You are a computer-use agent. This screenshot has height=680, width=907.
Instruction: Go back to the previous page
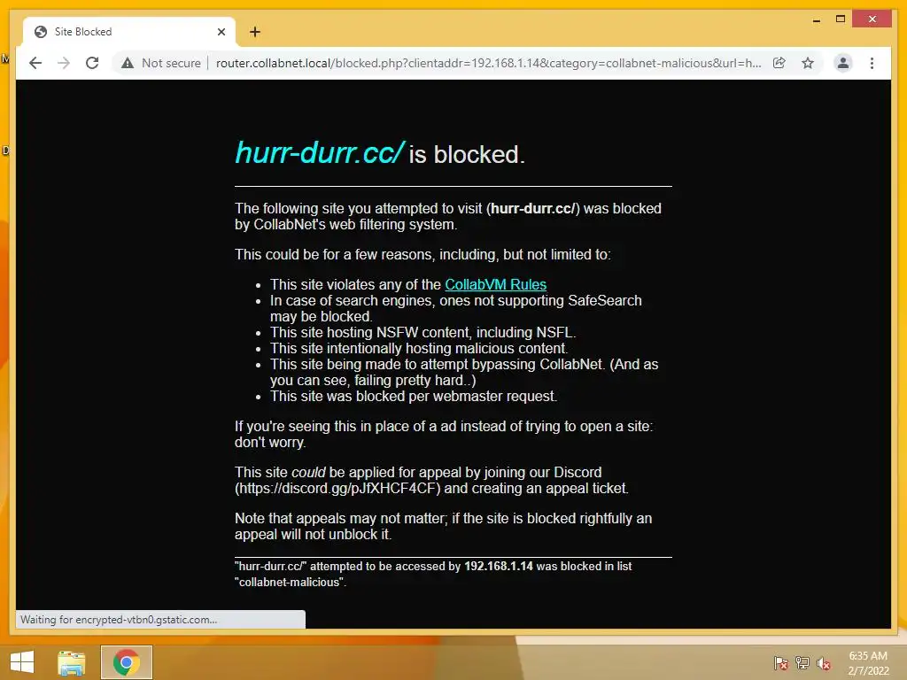(x=35, y=63)
